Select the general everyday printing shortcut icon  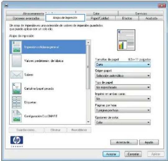point(16,47)
